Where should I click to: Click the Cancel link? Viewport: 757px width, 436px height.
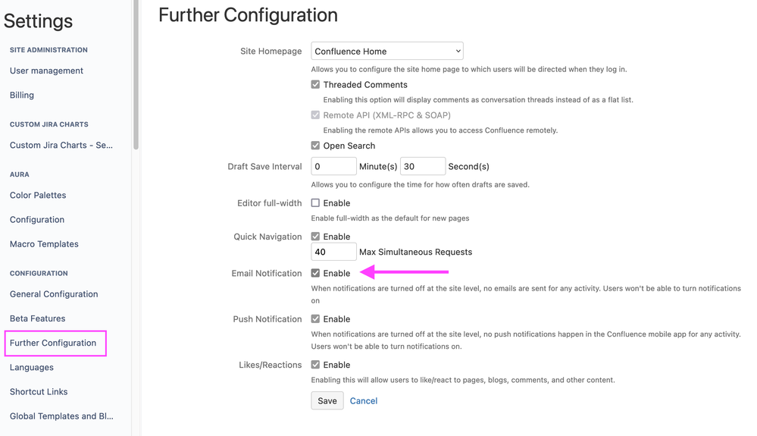click(364, 400)
